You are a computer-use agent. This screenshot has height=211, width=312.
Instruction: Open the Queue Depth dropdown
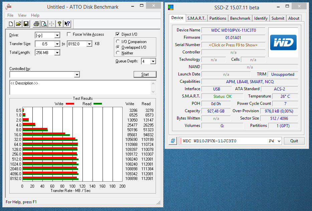click(x=153, y=61)
